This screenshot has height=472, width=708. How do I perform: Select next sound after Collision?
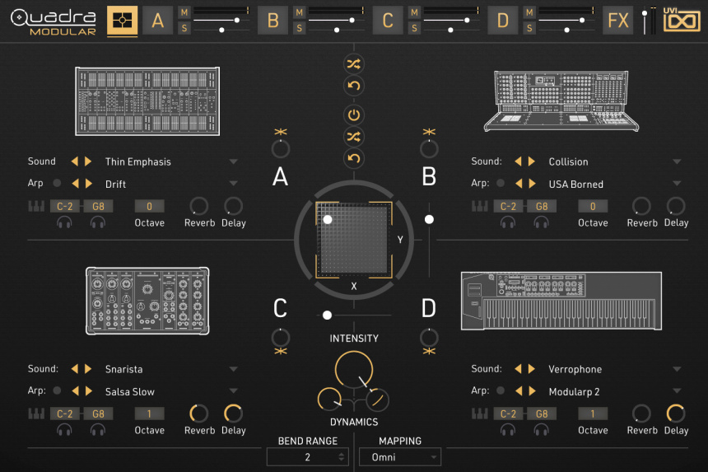point(532,161)
